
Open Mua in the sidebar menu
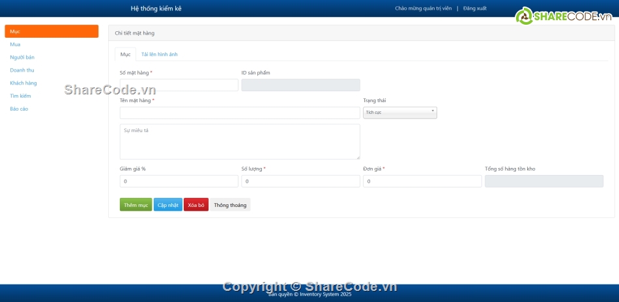tap(15, 44)
